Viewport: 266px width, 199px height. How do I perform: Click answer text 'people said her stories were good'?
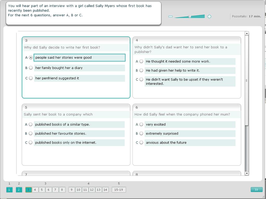coord(63,57)
